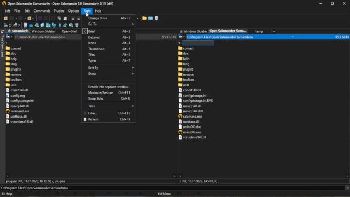Click the filter icon next to Filter...

[85, 113]
